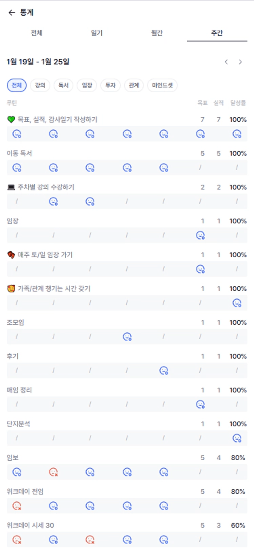This screenshot has height=560, width=254.
Task: Go back using the arrow beside 통계
Action: (12, 13)
